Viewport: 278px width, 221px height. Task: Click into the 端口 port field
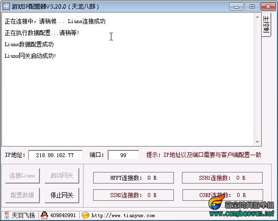(x=123, y=155)
